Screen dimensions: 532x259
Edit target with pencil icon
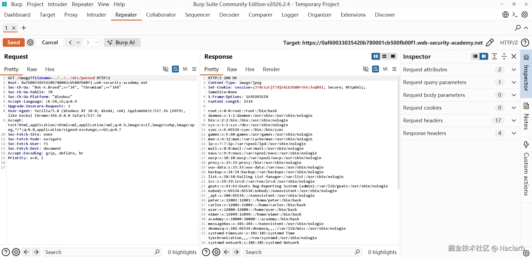click(490, 43)
